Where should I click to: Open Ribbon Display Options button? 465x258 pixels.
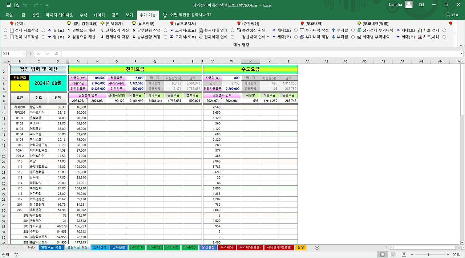[421, 5]
